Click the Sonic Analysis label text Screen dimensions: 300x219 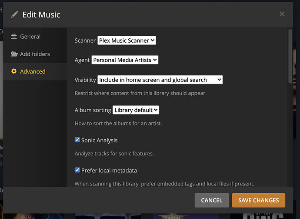point(99,140)
